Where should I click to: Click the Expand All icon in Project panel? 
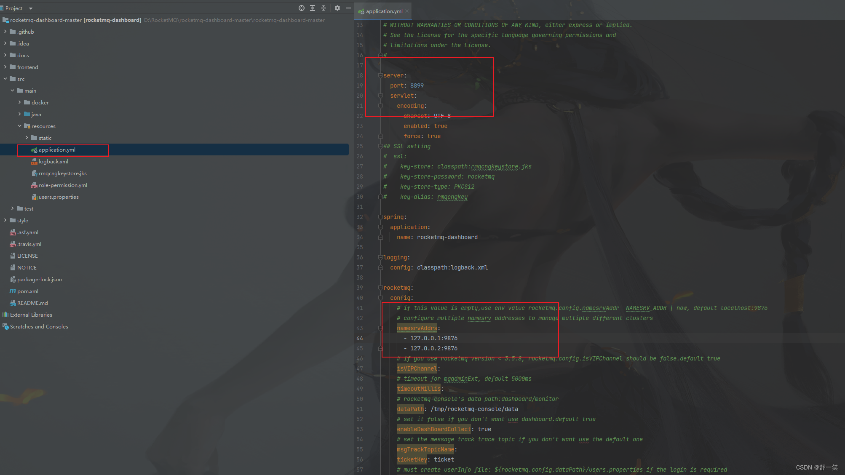pos(313,8)
